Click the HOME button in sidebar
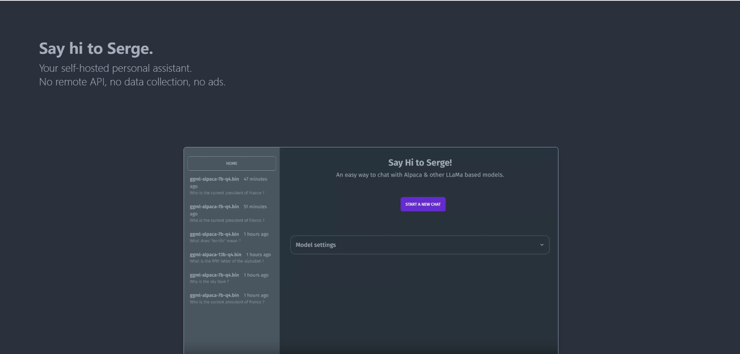 click(232, 163)
